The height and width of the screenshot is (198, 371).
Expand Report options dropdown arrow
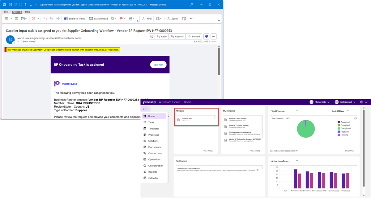point(38,19)
